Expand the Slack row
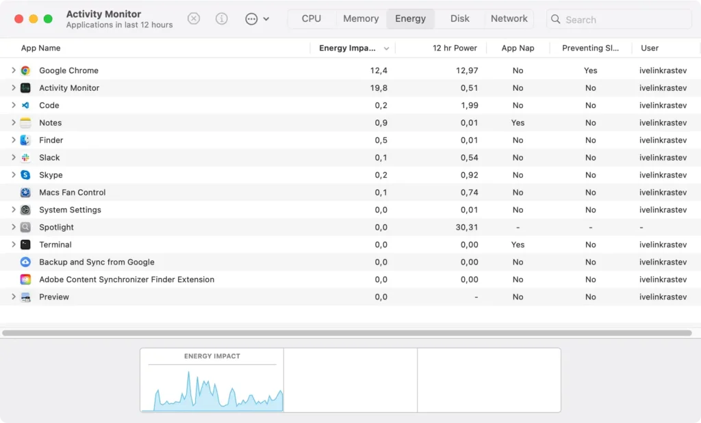Viewport: 701px width, 423px height. 14,157
